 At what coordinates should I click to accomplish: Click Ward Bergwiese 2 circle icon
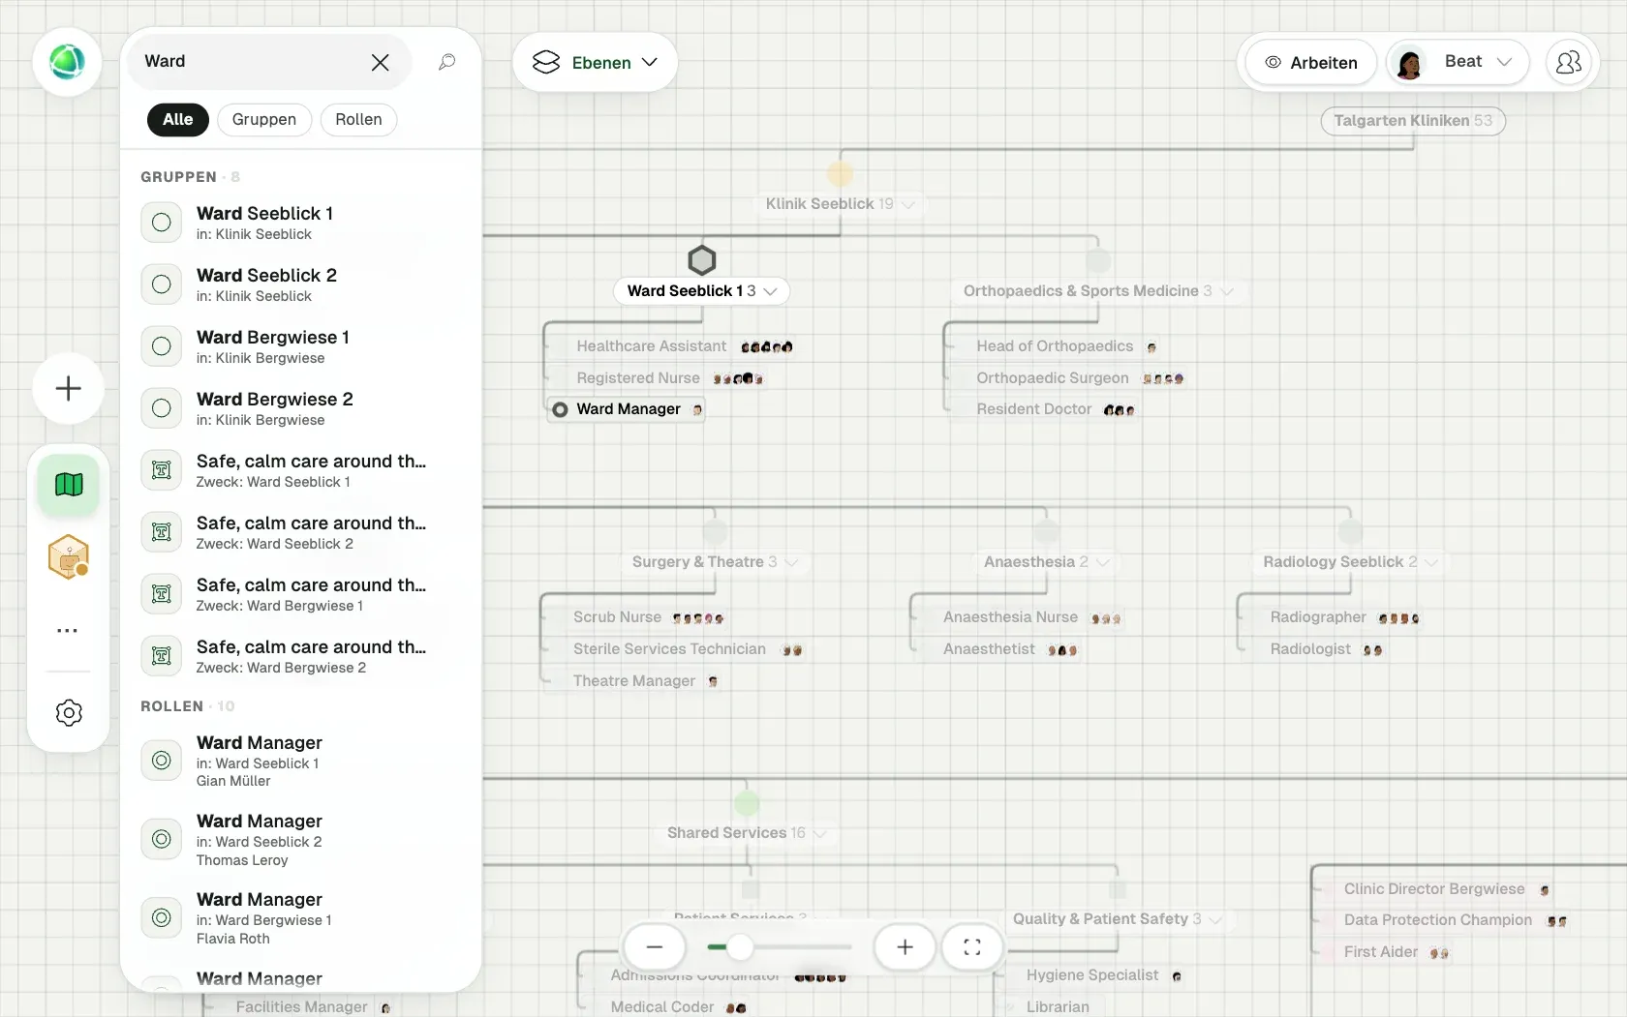(162, 408)
